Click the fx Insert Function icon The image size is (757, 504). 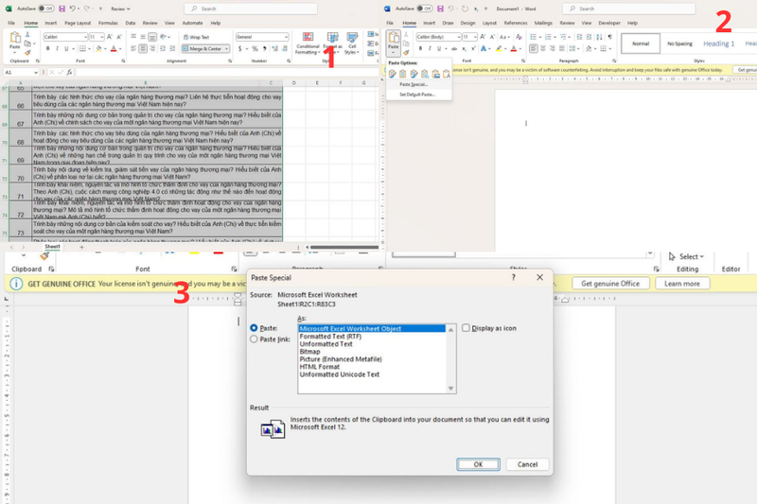(69, 73)
